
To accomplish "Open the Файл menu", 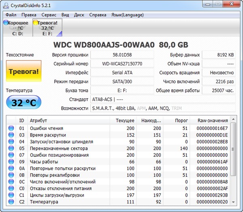I will click(x=11, y=15).
